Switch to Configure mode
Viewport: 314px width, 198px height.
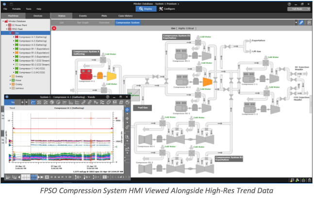click(x=167, y=9)
